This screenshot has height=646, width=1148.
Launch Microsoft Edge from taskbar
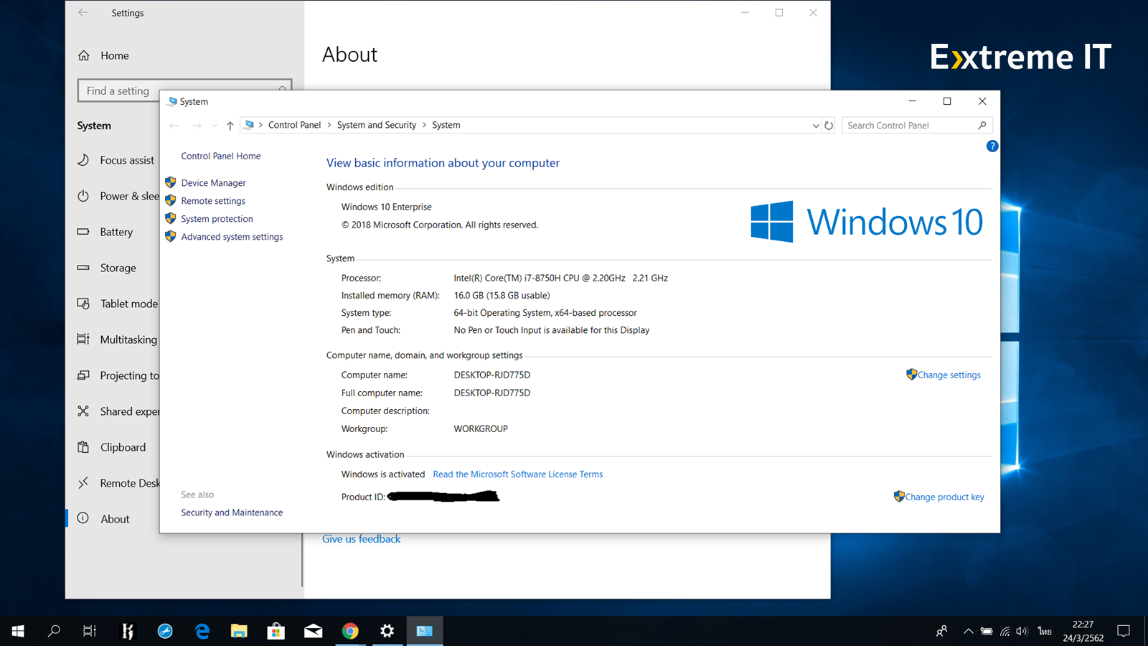202,631
